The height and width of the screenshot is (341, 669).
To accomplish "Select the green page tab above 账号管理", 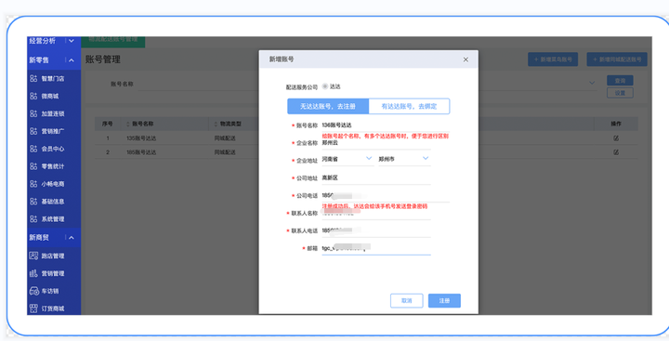I will 113,41.
